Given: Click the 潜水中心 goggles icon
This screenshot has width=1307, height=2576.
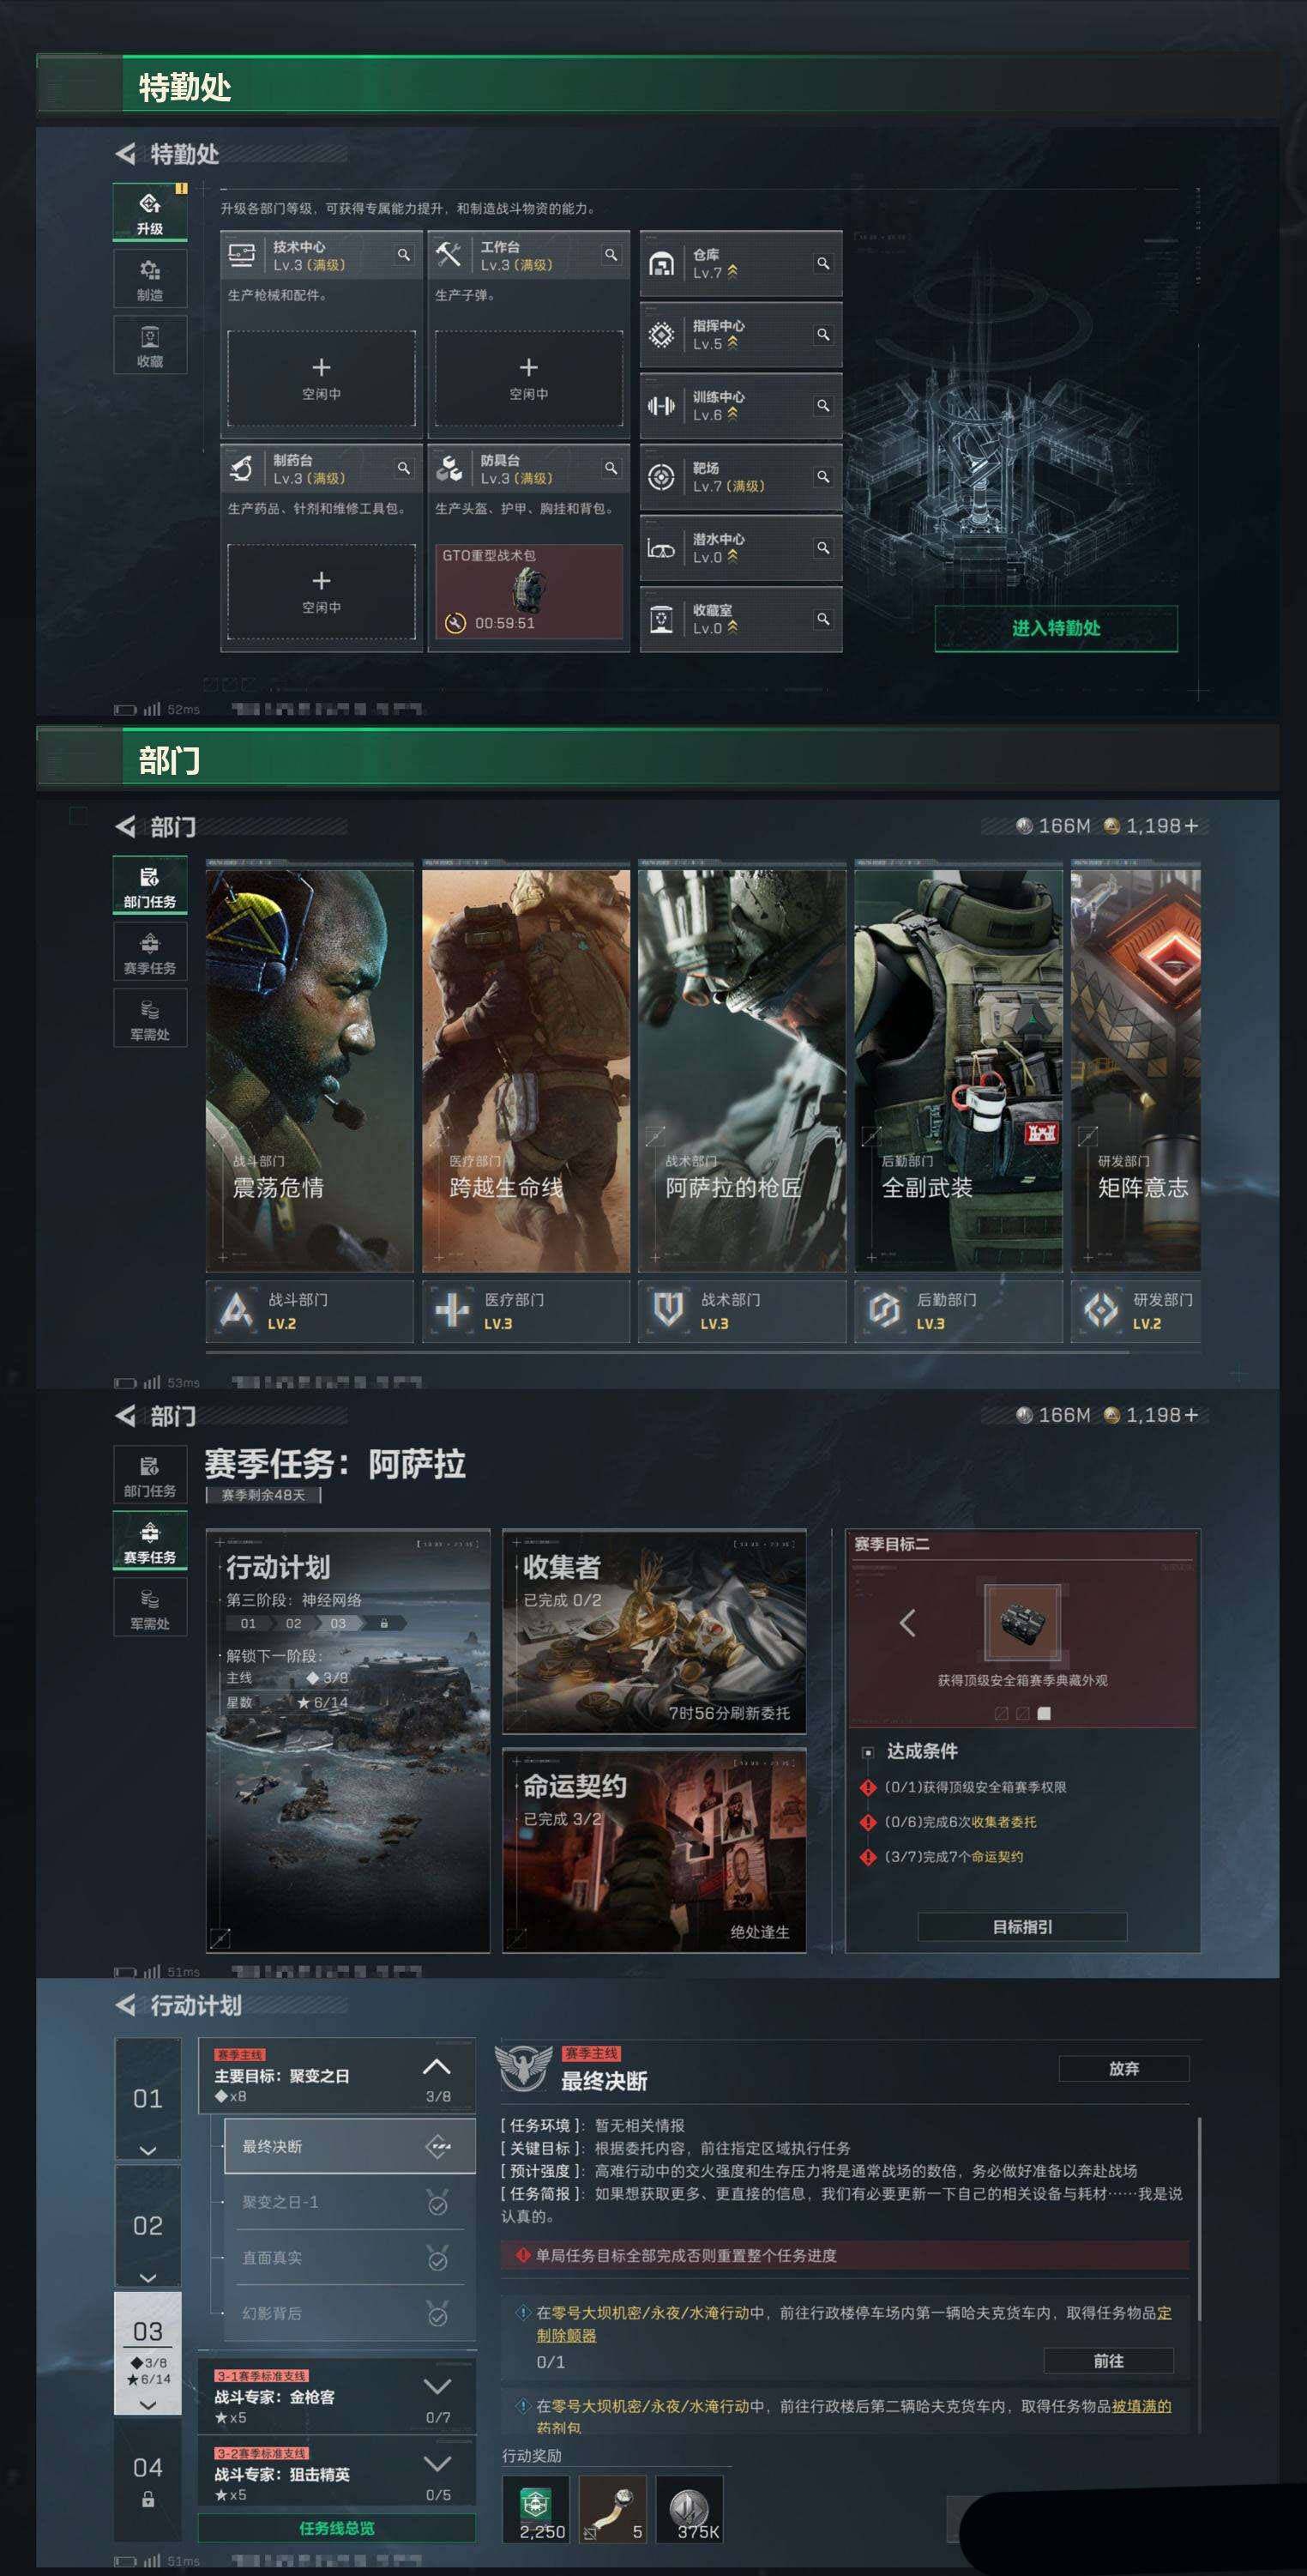Looking at the screenshot, I should tap(660, 549).
